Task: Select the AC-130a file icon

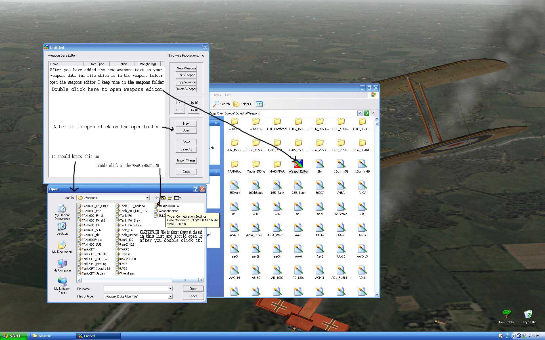Action: (x=298, y=272)
